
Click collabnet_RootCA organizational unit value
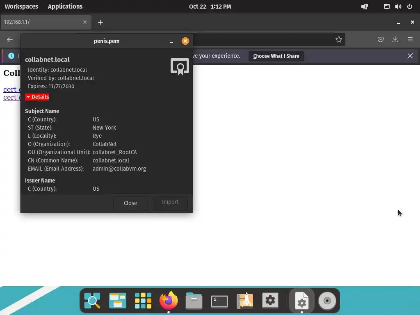tap(115, 152)
